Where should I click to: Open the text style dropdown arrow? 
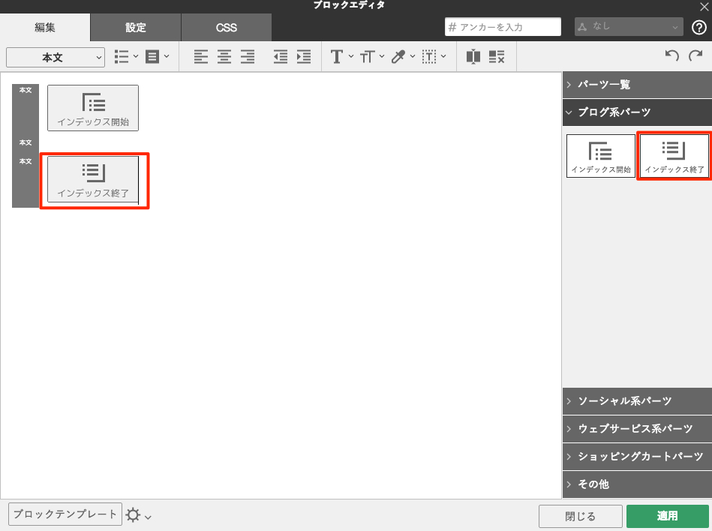pos(350,57)
